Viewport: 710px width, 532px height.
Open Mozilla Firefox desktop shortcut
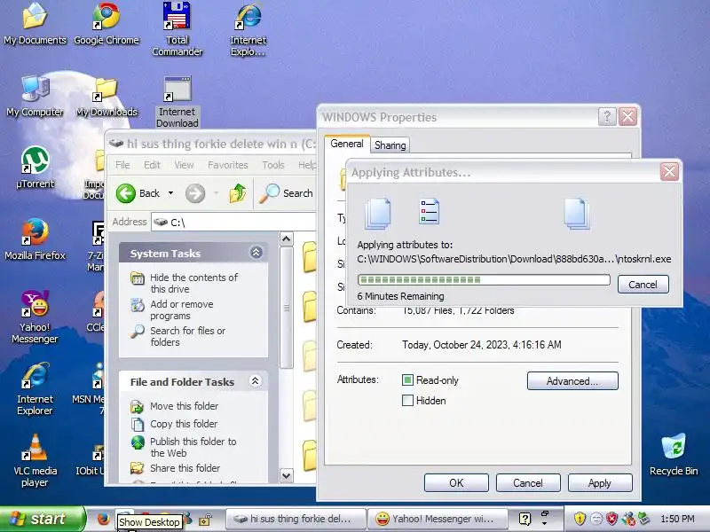(35, 239)
